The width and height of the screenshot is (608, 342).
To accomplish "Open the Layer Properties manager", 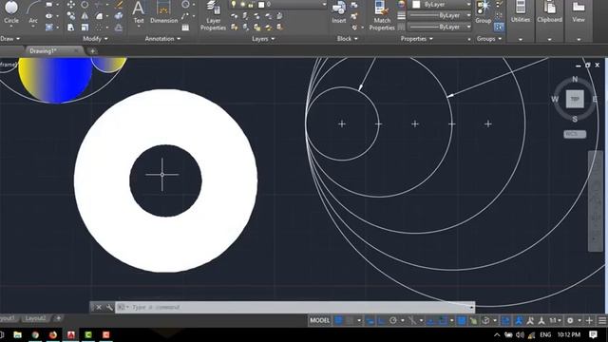I will [x=213, y=15].
